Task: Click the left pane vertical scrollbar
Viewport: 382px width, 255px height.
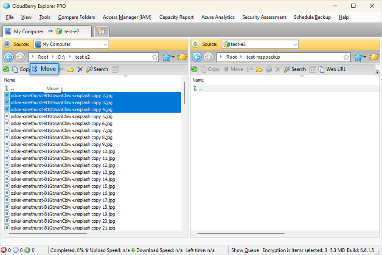Action: click(185, 93)
